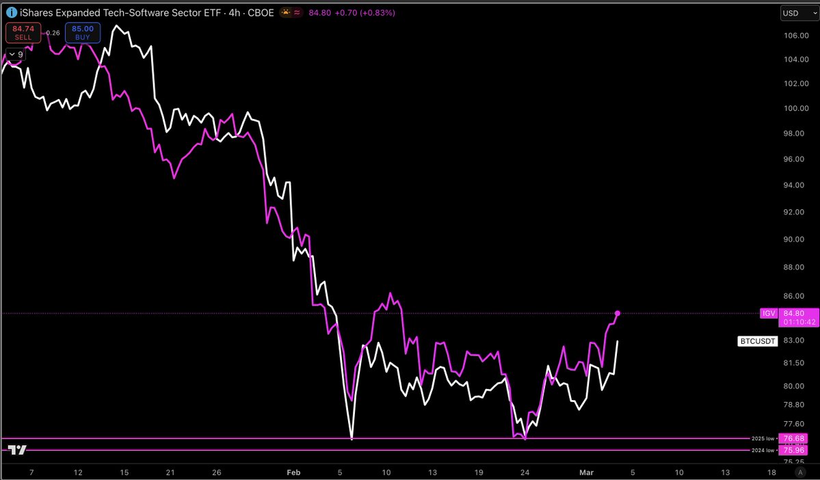Click the Feb label on time axis
820x480 pixels.
coord(293,472)
